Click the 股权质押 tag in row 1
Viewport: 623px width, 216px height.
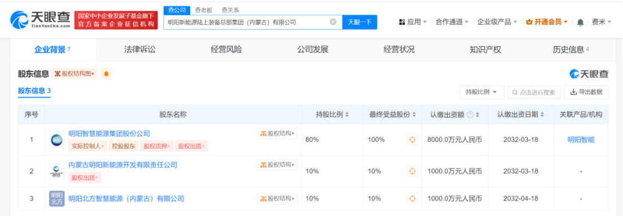(156, 146)
